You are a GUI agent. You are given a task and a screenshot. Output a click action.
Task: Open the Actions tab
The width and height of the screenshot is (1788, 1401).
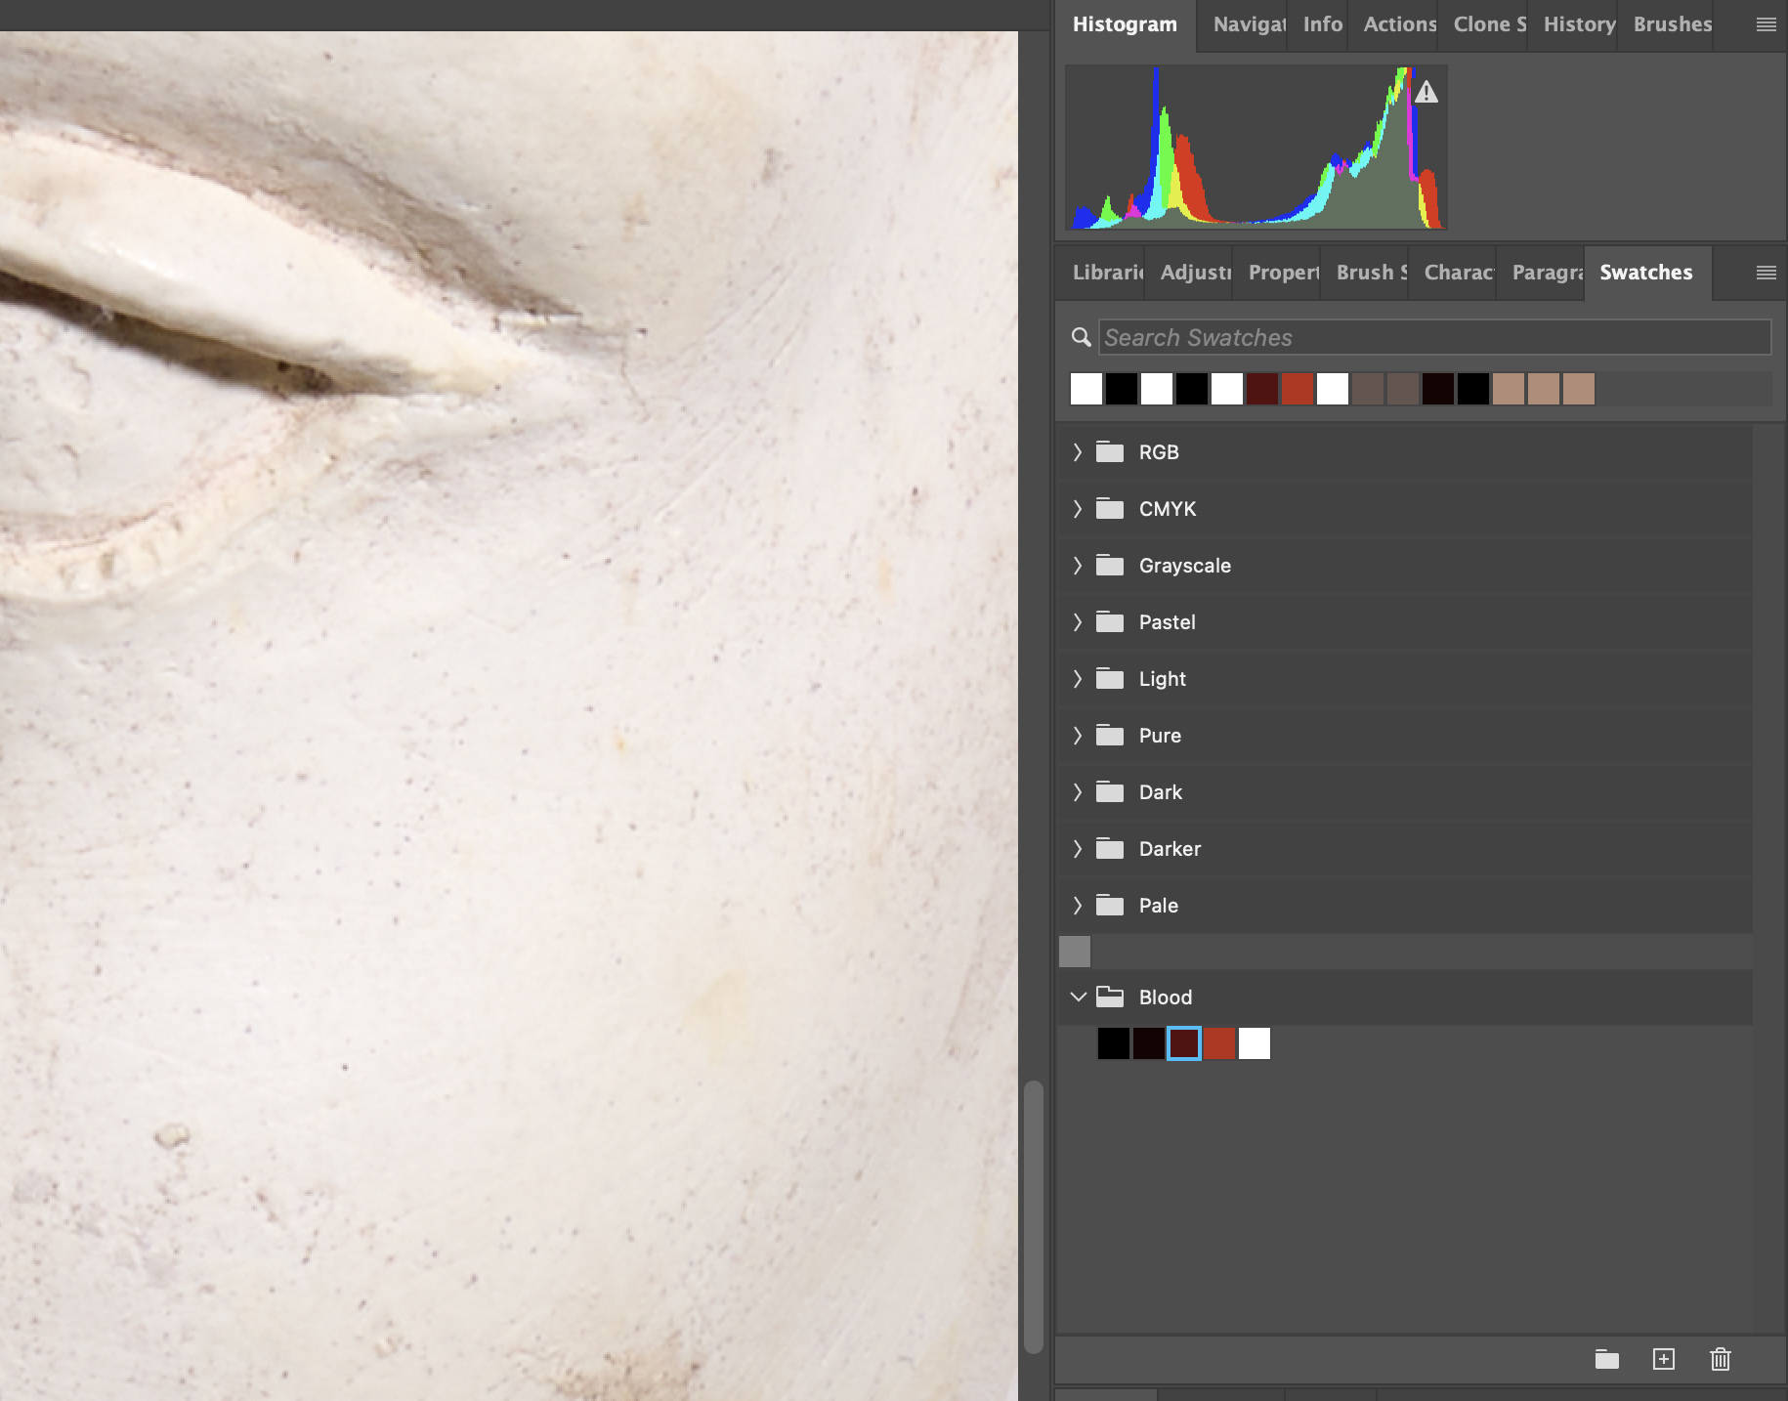click(1399, 24)
